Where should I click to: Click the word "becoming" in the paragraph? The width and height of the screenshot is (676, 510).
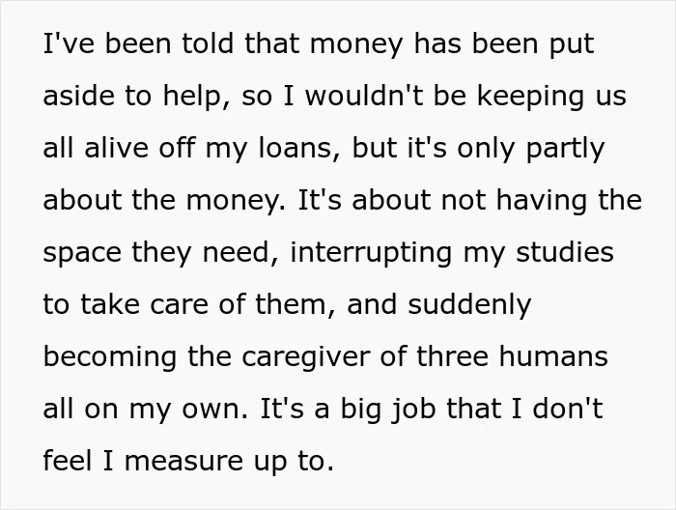coord(110,357)
